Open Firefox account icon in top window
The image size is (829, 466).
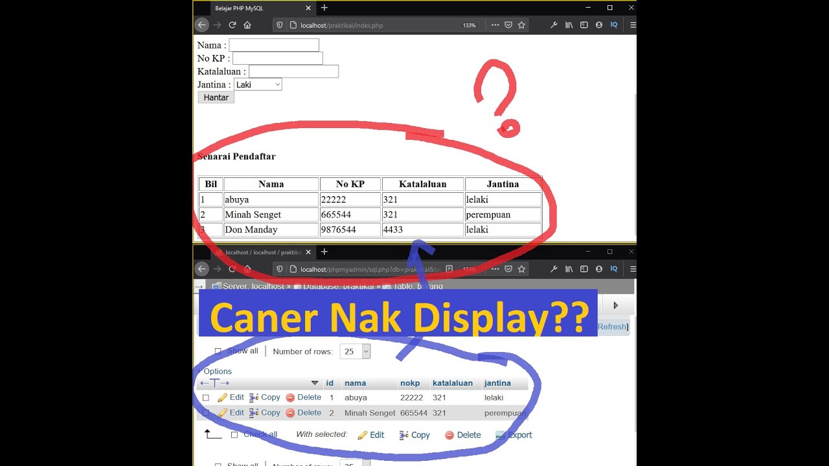(598, 25)
